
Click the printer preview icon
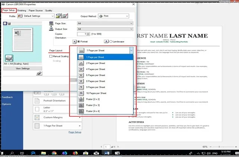click(x=9, y=58)
